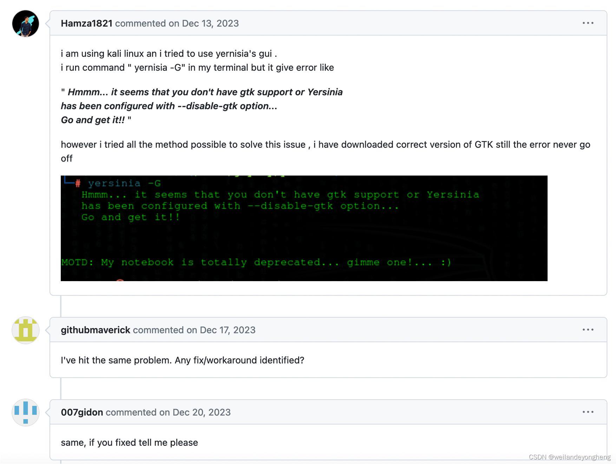
Task: Visit the Hamza1821 username link
Action: click(86, 24)
